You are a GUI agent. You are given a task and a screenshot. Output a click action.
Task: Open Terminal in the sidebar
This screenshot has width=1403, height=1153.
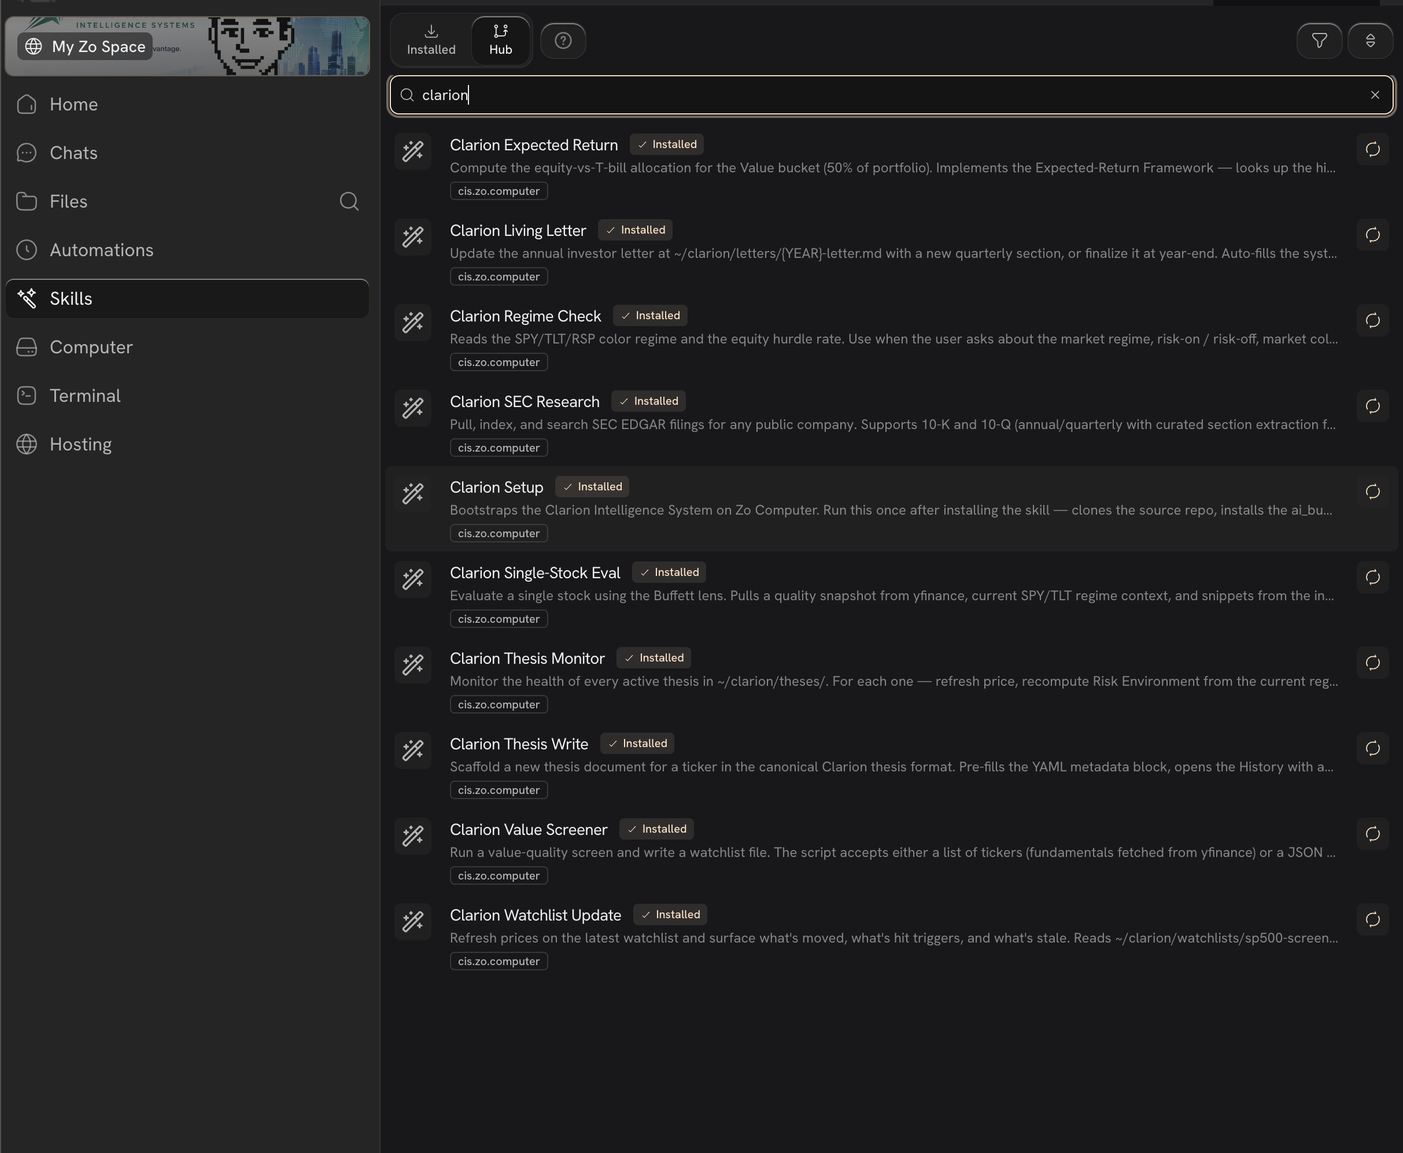pyautogui.click(x=187, y=395)
